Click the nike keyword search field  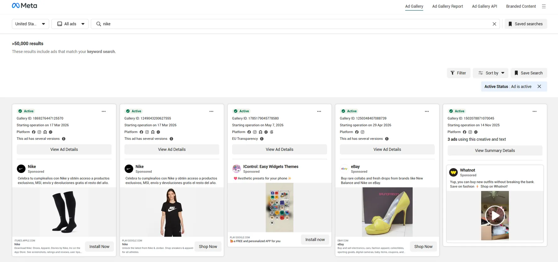point(295,24)
